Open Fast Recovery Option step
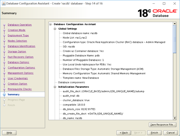The width and height of the screenshot is (180, 136). pyautogui.click(x=20, y=57)
